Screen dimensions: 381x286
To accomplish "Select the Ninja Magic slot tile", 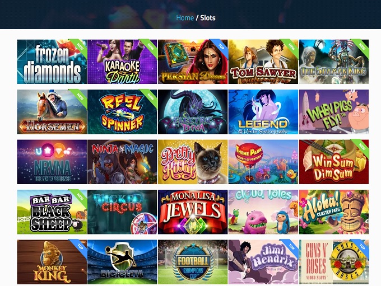I will point(122,162).
